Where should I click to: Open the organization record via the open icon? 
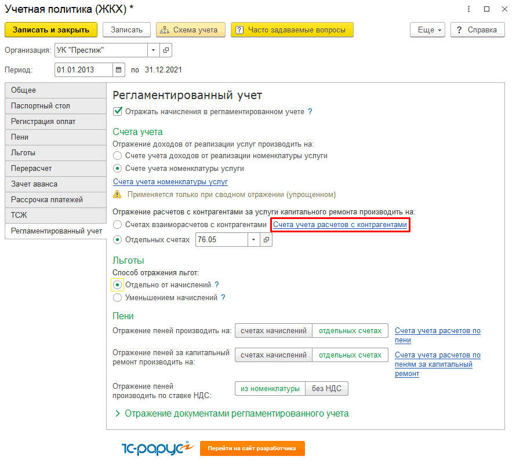pos(166,50)
